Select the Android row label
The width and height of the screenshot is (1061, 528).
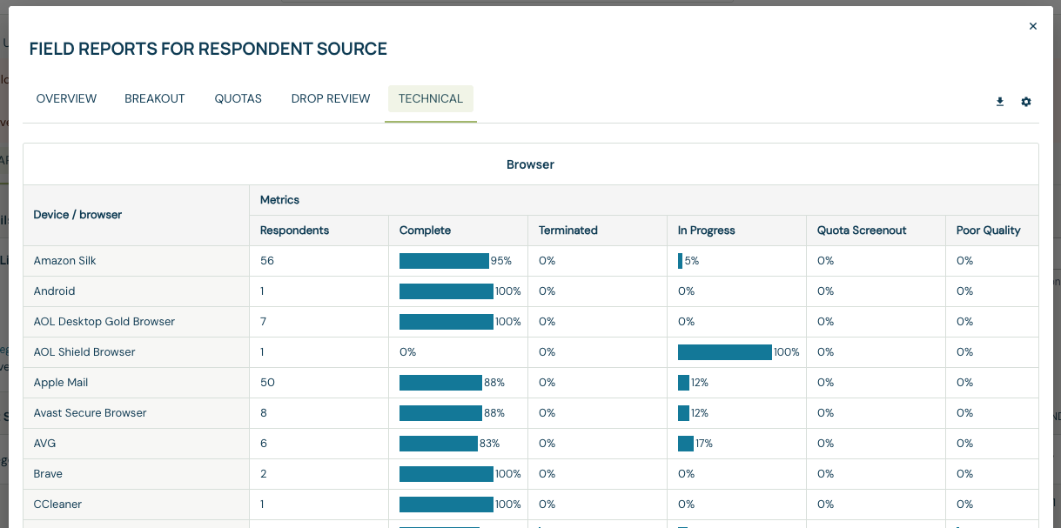coord(54,291)
